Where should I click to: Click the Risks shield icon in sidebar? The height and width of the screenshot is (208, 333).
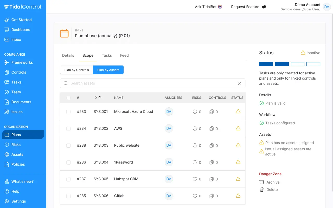7,145
